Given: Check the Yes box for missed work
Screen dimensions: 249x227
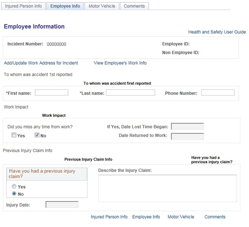Looking at the screenshot, I should tap(14, 135).
